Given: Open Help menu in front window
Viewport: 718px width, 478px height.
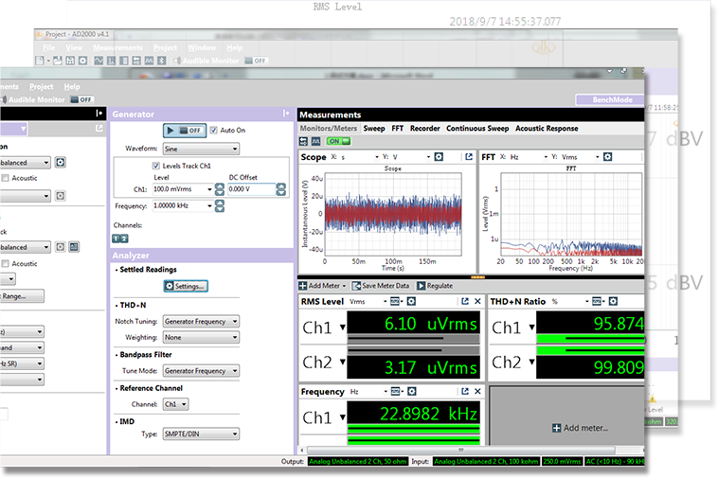Looking at the screenshot, I should click(72, 86).
